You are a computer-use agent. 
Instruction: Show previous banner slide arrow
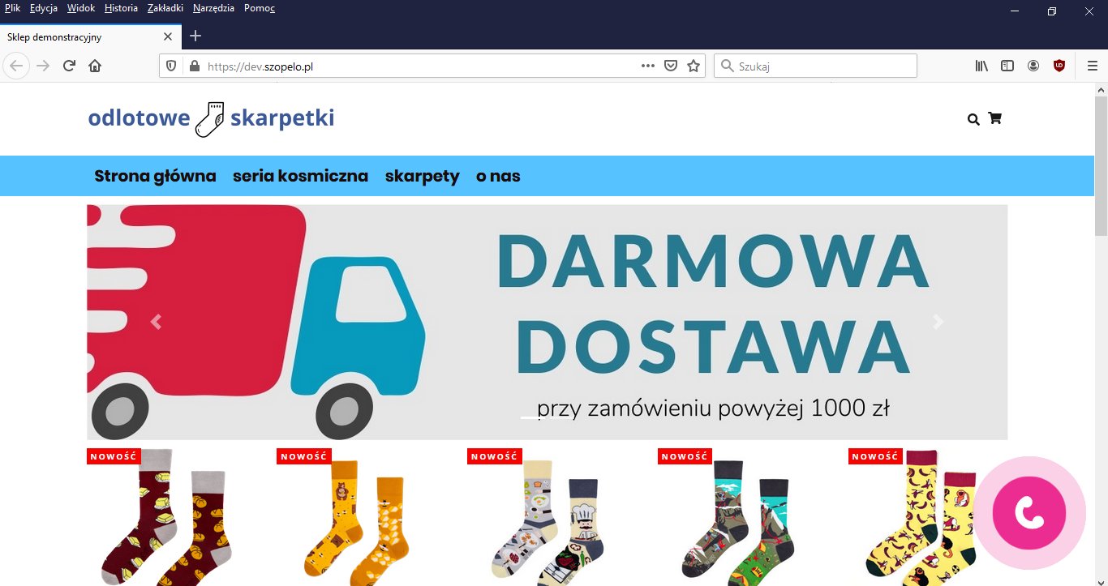[x=157, y=322]
